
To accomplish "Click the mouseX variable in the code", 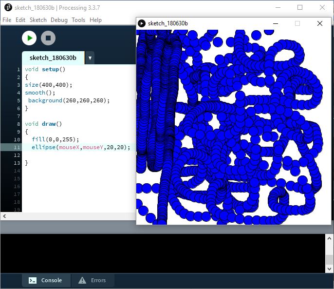I will point(69,147).
